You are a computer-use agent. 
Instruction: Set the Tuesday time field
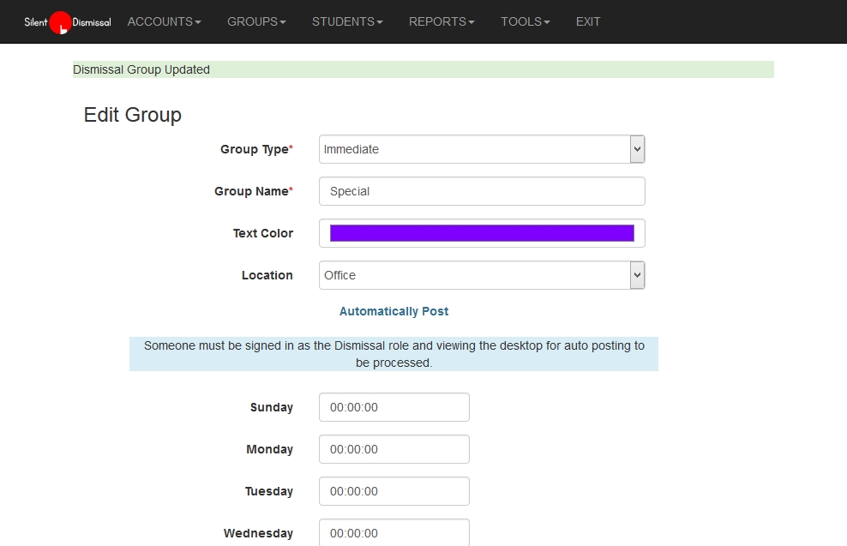[394, 491]
